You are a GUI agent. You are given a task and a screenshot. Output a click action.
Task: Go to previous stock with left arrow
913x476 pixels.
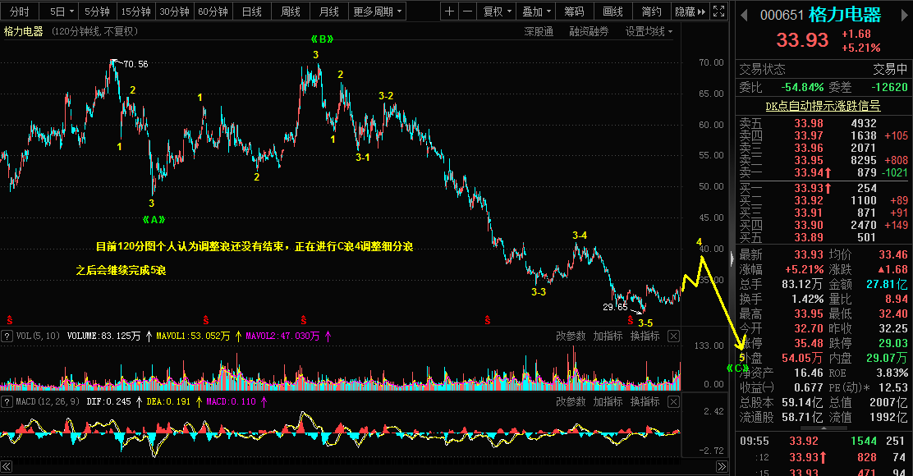coord(744,16)
